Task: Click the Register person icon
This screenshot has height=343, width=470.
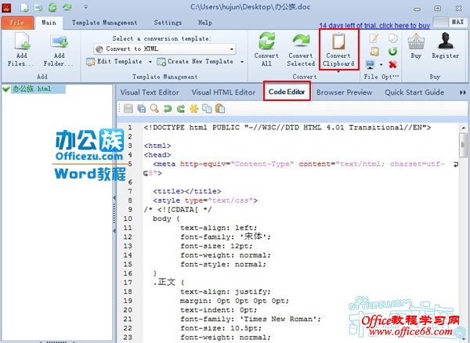Action: coord(446,41)
